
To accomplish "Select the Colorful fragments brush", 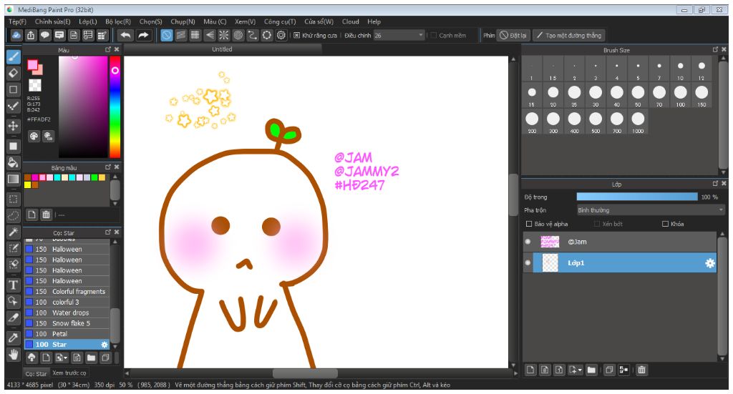I will tap(67, 292).
